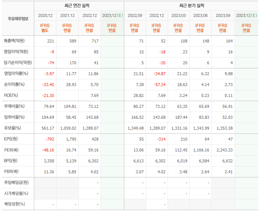This screenshot has width=261, height=212.
Task: Click the EPS value -314
Action: pos(162,139)
